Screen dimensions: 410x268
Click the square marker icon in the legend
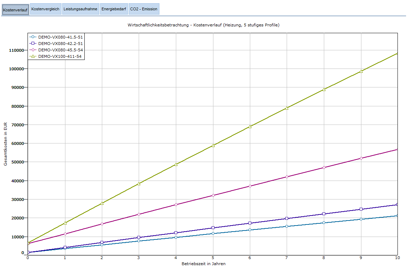[x=33, y=43]
